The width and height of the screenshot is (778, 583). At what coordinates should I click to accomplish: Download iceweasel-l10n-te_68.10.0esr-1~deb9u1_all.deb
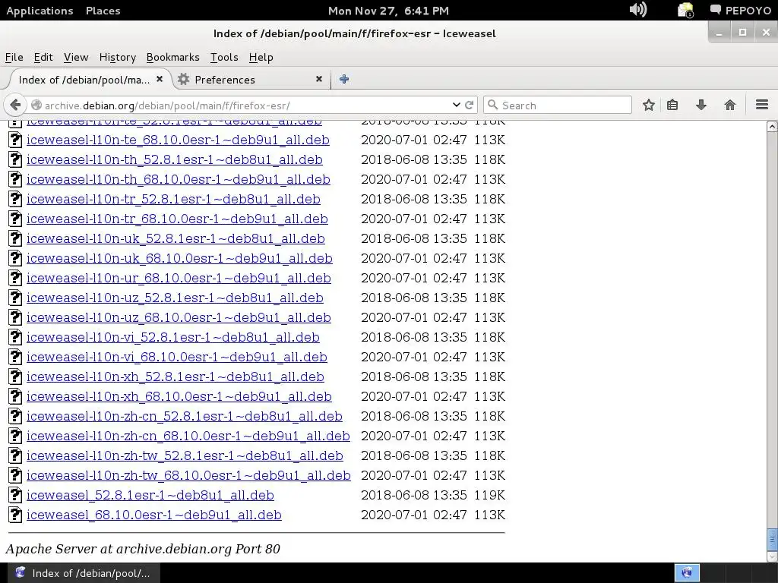click(178, 140)
